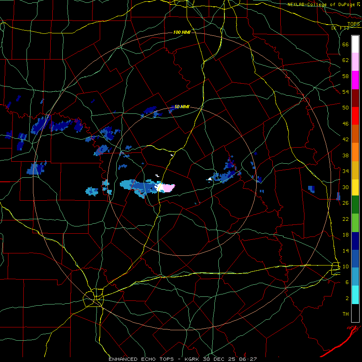This screenshot has width=362, height=362.
Task: Click the 'TH' threshold label
Action: pyautogui.click(x=346, y=314)
